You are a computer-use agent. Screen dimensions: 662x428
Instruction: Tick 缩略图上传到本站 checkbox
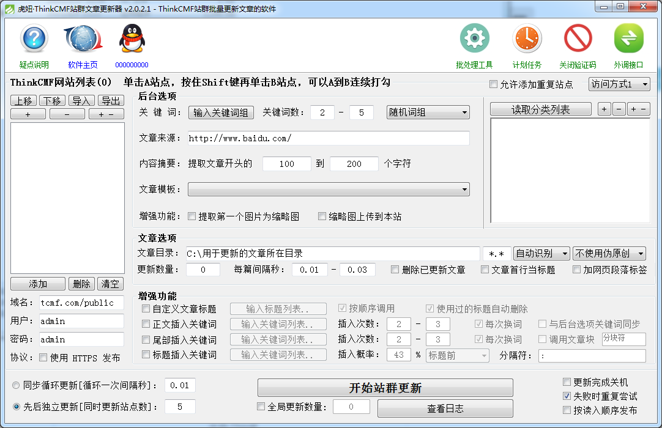(322, 216)
